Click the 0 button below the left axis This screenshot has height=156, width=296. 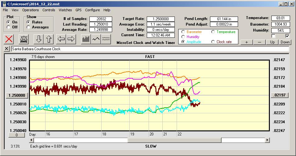(17, 135)
